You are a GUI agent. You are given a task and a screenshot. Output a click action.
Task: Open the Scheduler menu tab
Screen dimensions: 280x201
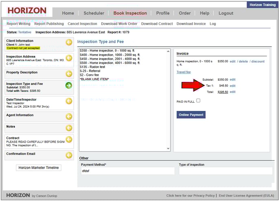94,13
